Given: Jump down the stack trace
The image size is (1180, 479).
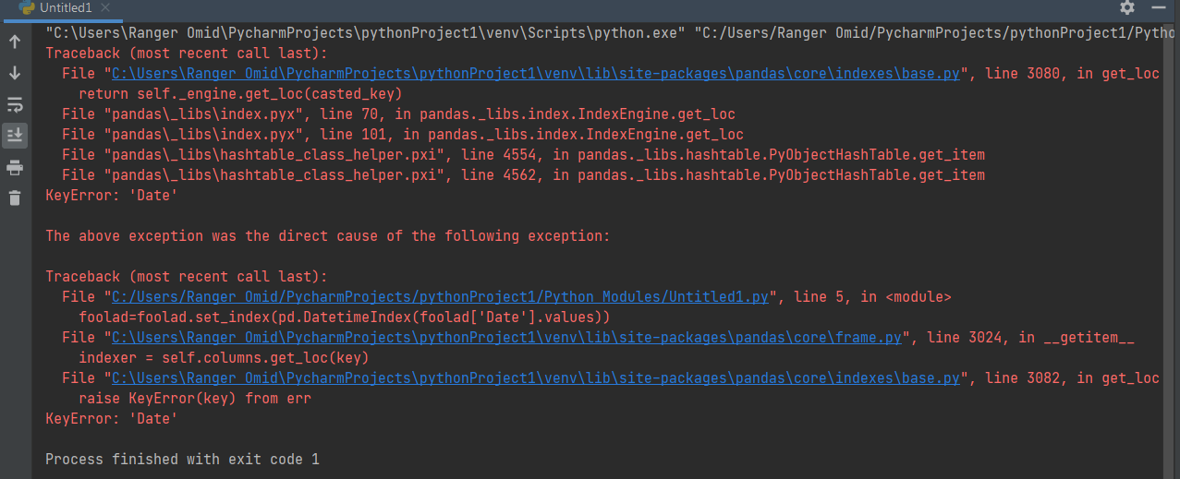Looking at the screenshot, I should pyautogui.click(x=15, y=73).
